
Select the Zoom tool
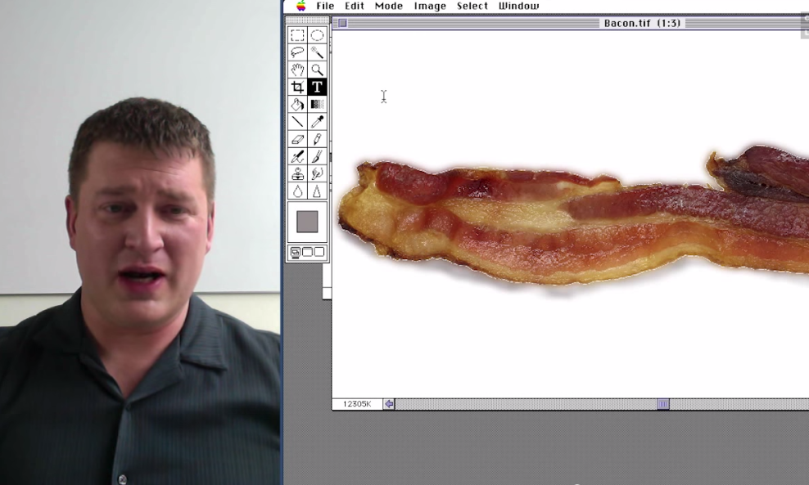pos(318,69)
